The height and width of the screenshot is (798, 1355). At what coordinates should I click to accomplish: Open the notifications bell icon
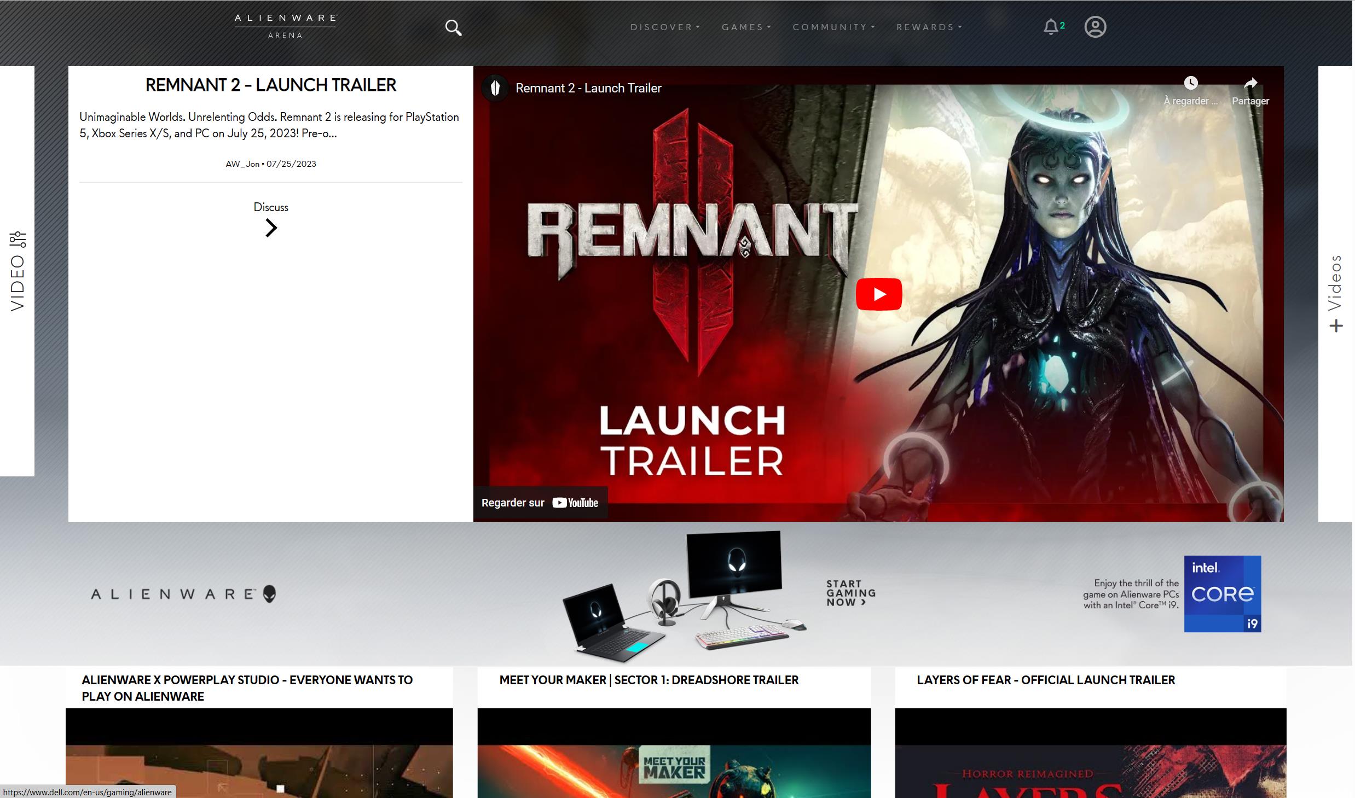[x=1051, y=27]
